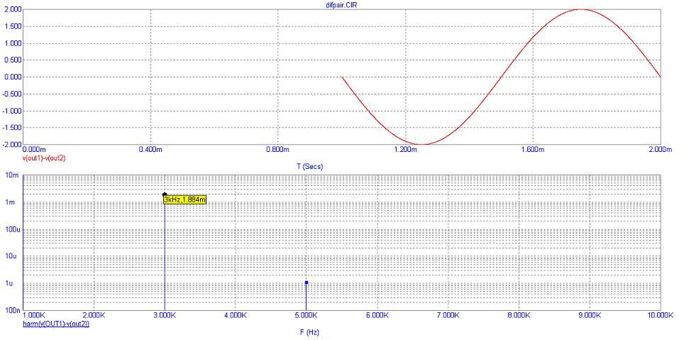Click the 1.500 voltage axis label
This screenshot has width=679, height=340.
(13, 27)
